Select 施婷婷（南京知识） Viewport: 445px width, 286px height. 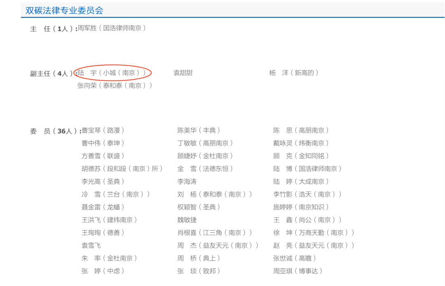pyautogui.click(x=301, y=207)
